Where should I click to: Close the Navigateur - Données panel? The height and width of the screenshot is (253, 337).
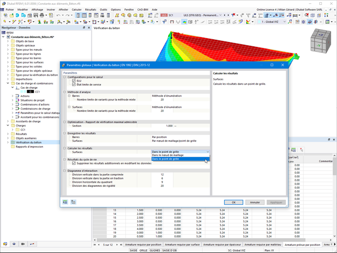(89, 28)
